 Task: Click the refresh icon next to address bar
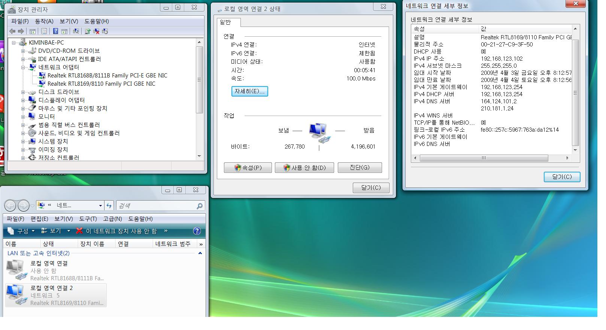[109, 205]
